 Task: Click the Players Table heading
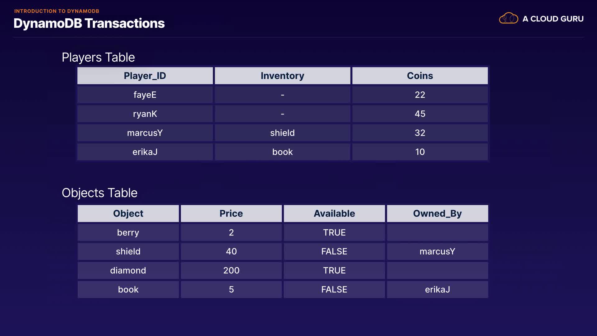pyautogui.click(x=98, y=57)
